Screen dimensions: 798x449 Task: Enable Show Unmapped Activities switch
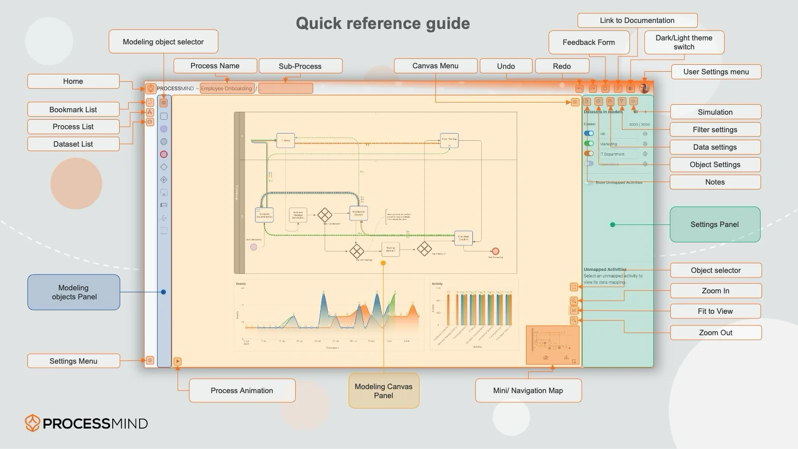tap(589, 183)
